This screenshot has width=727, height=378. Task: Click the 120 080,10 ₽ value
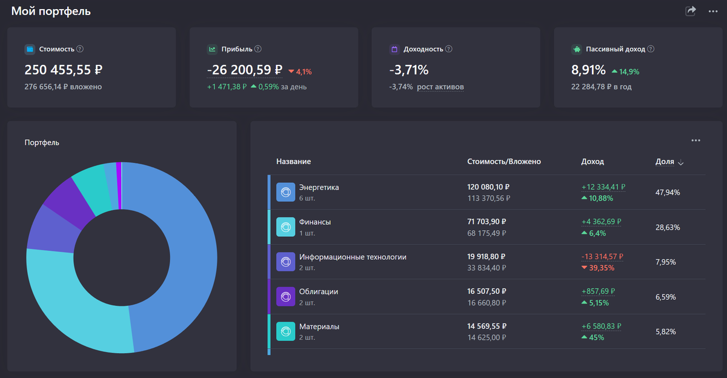(x=488, y=187)
